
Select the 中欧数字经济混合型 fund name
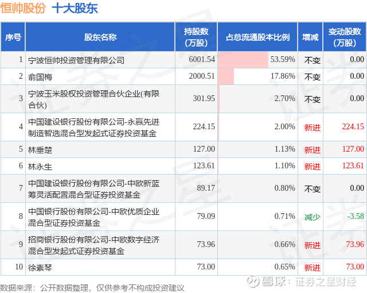click(93, 245)
